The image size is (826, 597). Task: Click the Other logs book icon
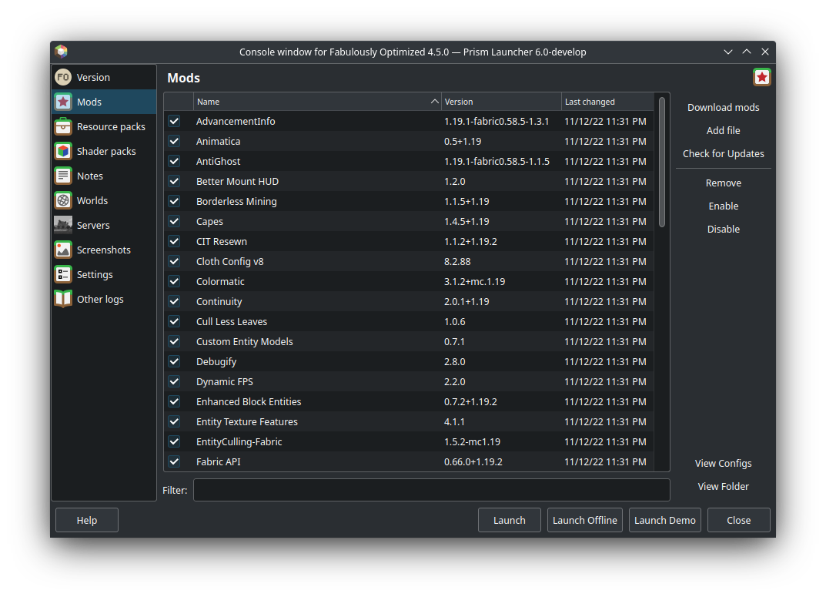(63, 300)
